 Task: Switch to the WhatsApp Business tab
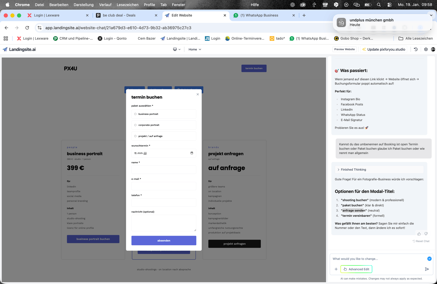click(265, 15)
